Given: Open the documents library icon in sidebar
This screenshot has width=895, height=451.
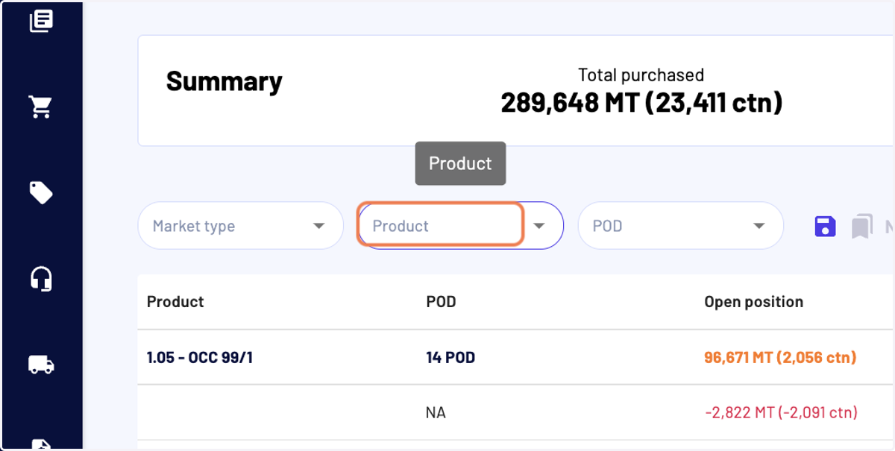Looking at the screenshot, I should coord(41,21).
